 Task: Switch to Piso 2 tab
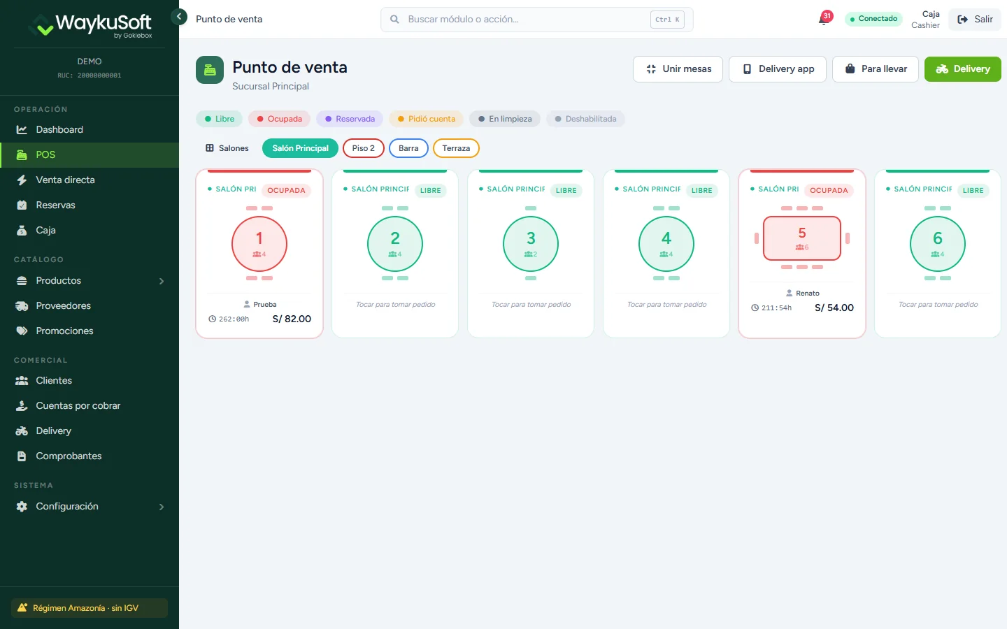click(364, 148)
